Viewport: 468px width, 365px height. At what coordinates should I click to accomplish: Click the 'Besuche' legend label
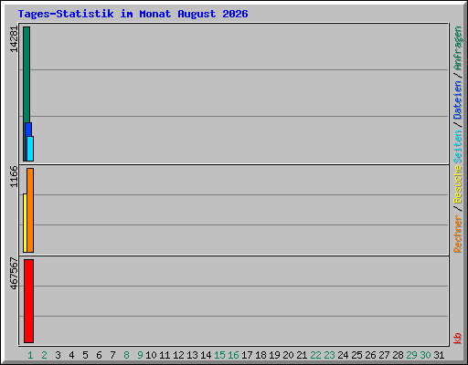pos(457,184)
